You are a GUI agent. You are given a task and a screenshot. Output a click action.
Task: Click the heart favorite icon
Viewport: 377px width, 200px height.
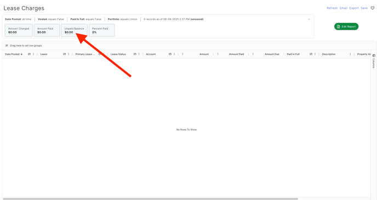coord(373,8)
